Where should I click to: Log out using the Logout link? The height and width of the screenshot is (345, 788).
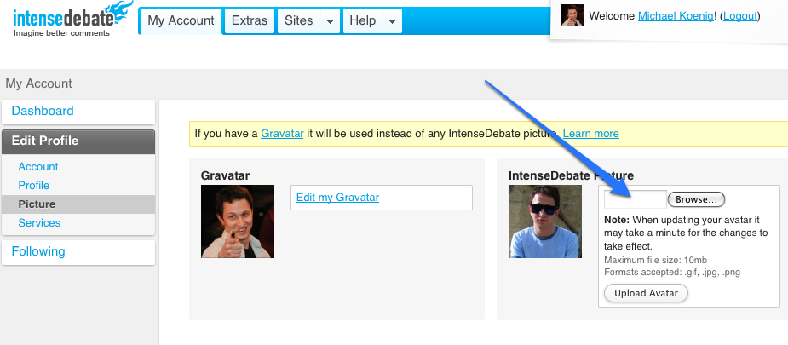click(x=739, y=16)
